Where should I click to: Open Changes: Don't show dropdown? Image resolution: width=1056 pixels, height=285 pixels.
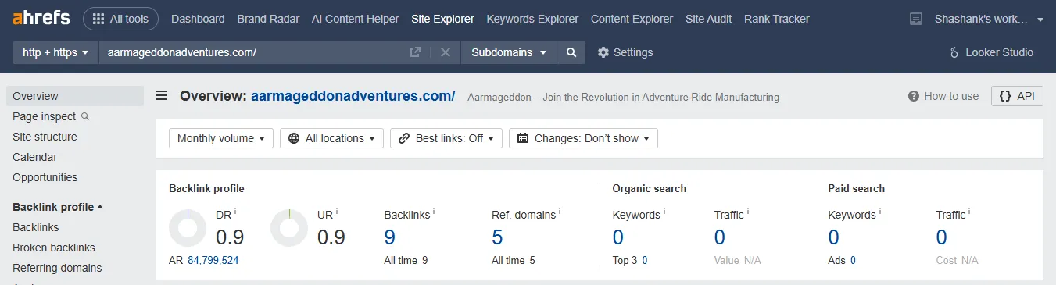click(x=583, y=138)
